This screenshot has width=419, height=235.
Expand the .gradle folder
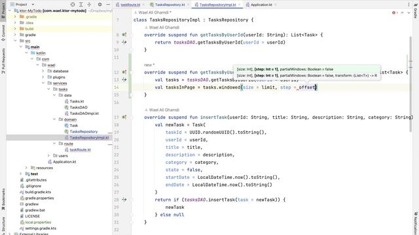coord(15,16)
